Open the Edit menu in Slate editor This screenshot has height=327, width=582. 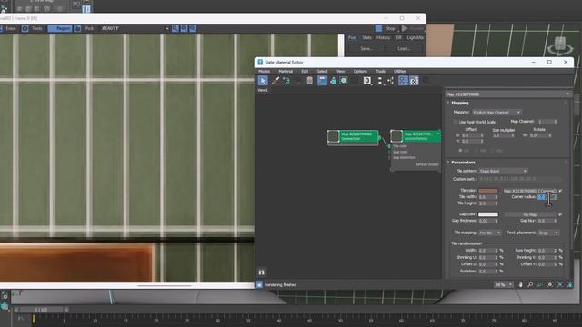[x=305, y=71]
